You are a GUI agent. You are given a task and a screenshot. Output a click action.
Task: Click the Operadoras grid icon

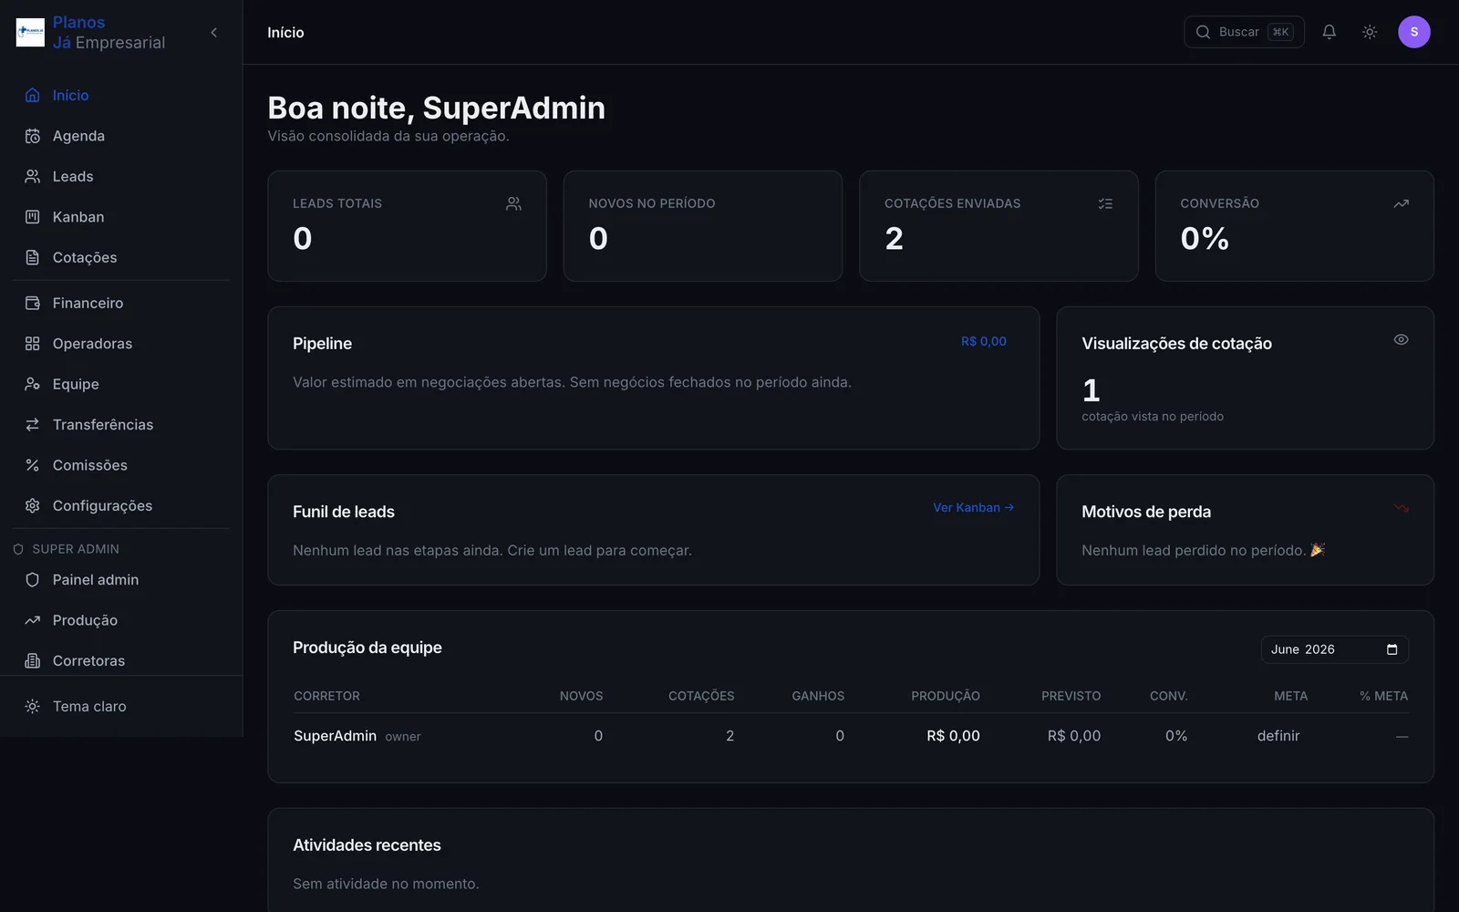pyautogui.click(x=33, y=344)
